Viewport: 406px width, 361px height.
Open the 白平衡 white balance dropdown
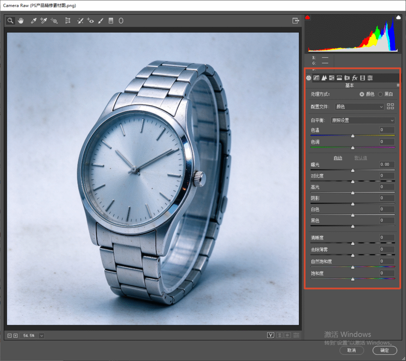point(363,120)
